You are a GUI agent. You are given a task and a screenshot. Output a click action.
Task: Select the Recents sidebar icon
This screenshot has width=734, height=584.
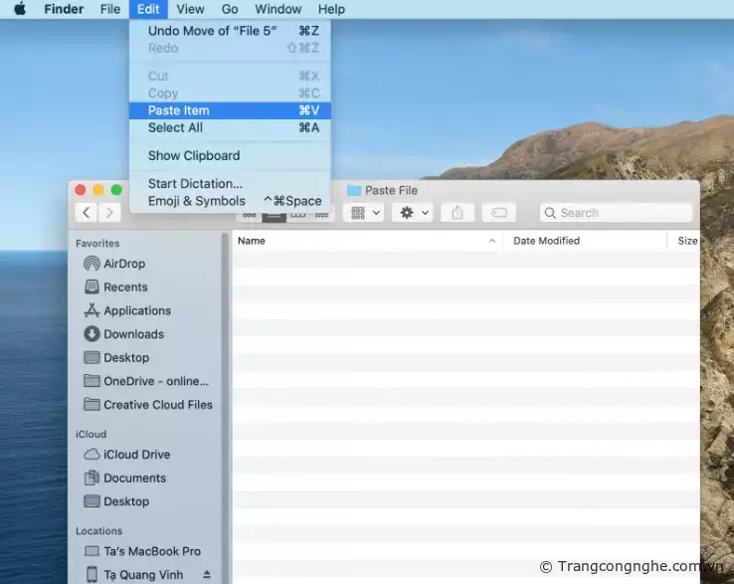click(x=92, y=288)
